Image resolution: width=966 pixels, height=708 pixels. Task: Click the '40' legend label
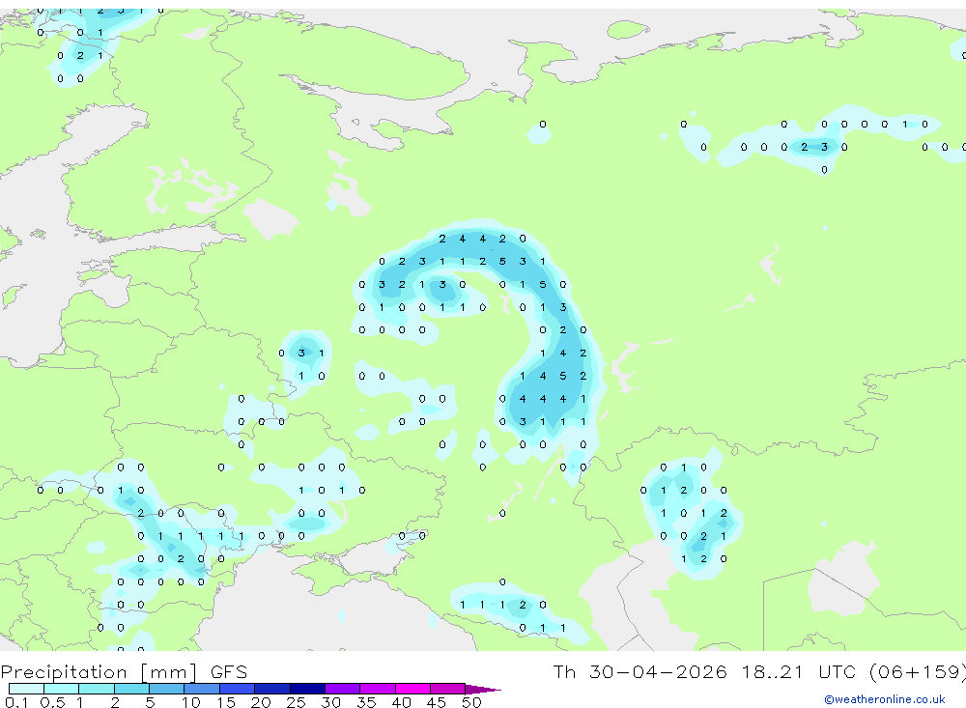[x=401, y=702]
